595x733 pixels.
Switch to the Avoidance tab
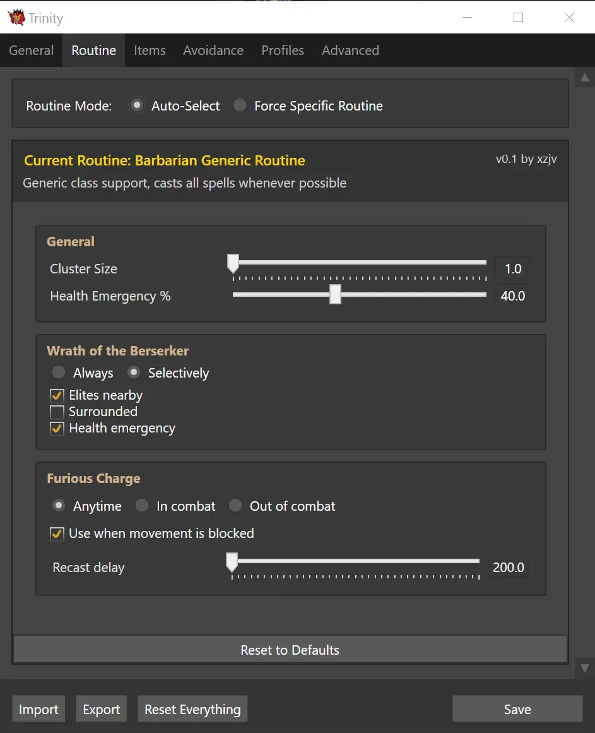(x=213, y=50)
